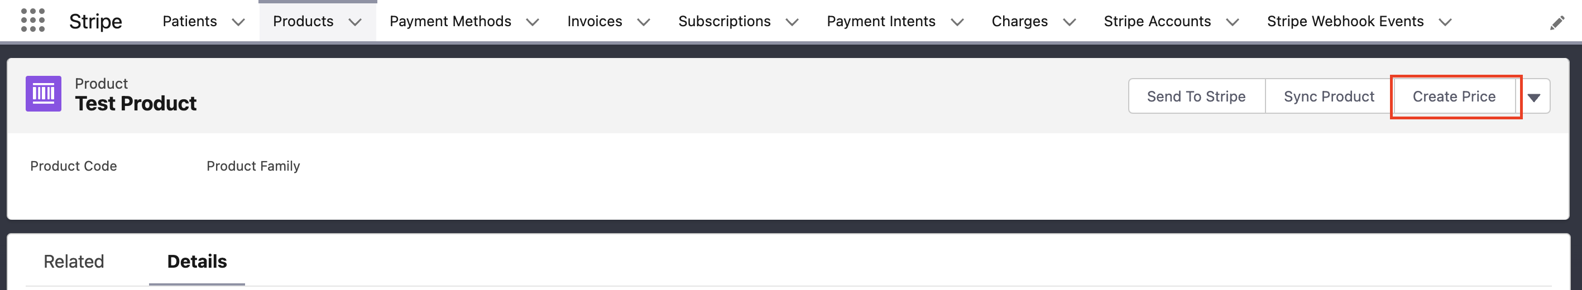Image resolution: width=1582 pixels, height=290 pixels.
Task: Open the App Launcher dots icon
Action: [x=32, y=21]
